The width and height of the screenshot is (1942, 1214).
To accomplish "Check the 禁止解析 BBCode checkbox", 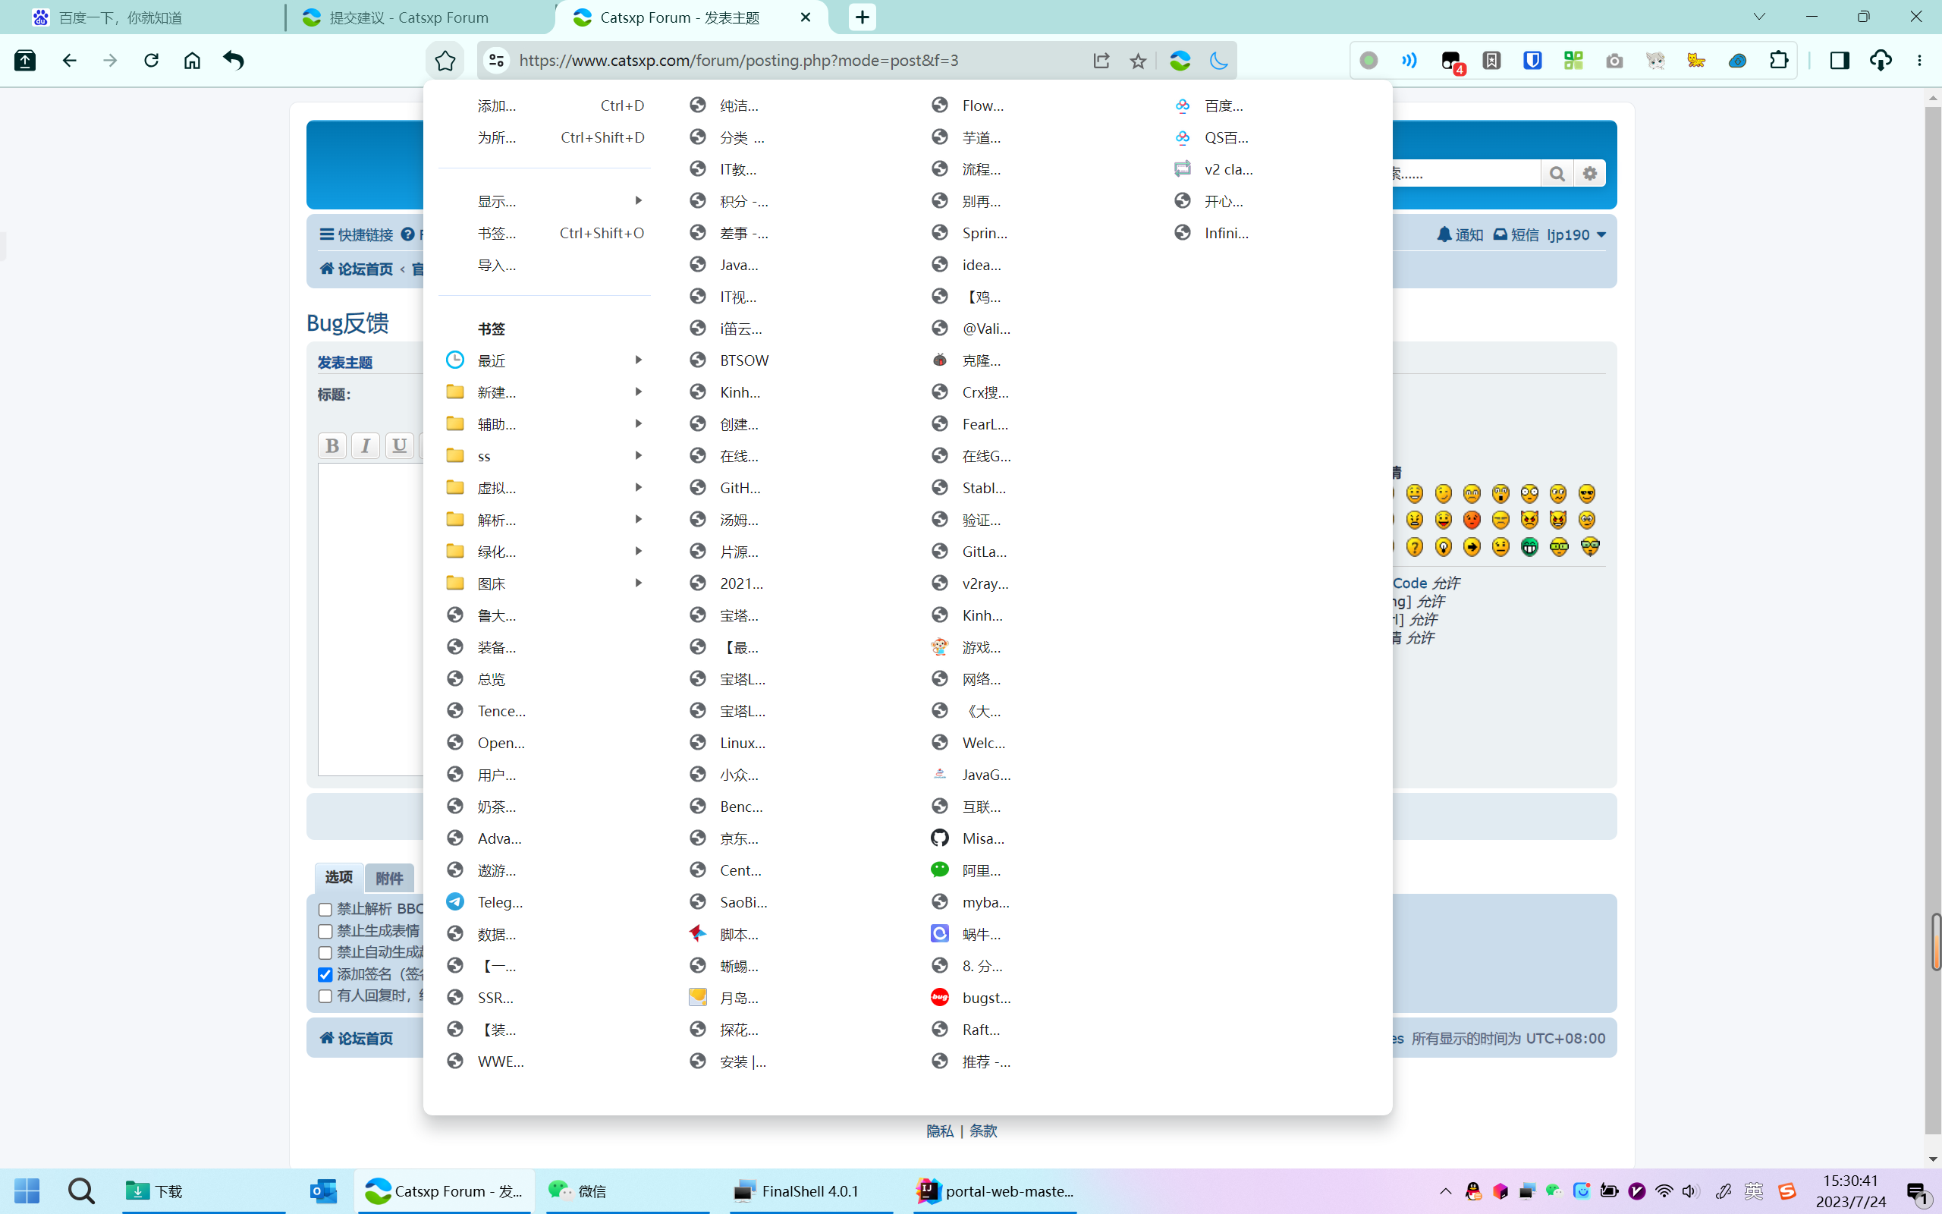I will click(325, 910).
